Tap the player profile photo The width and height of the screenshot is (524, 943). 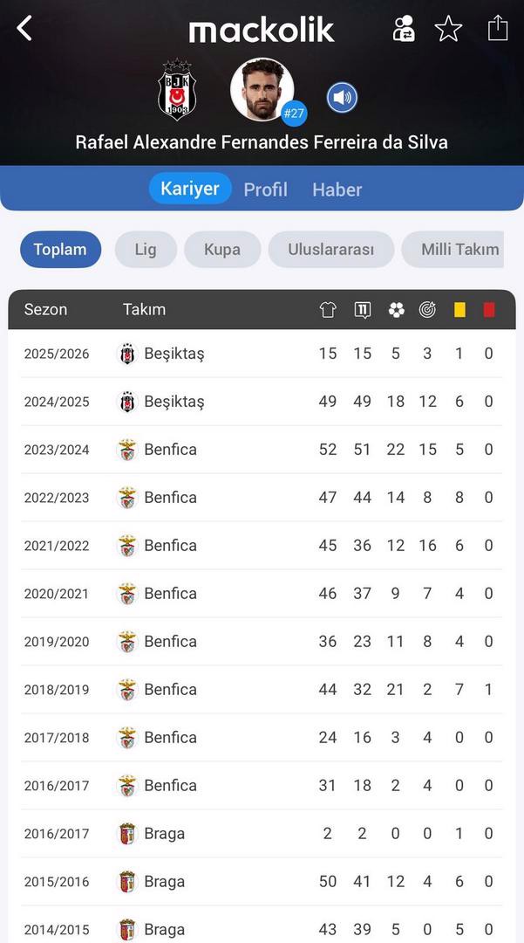262,91
